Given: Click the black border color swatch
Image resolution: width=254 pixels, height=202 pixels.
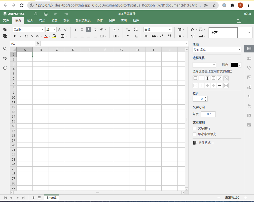Looking at the screenshot, I should (x=234, y=65).
